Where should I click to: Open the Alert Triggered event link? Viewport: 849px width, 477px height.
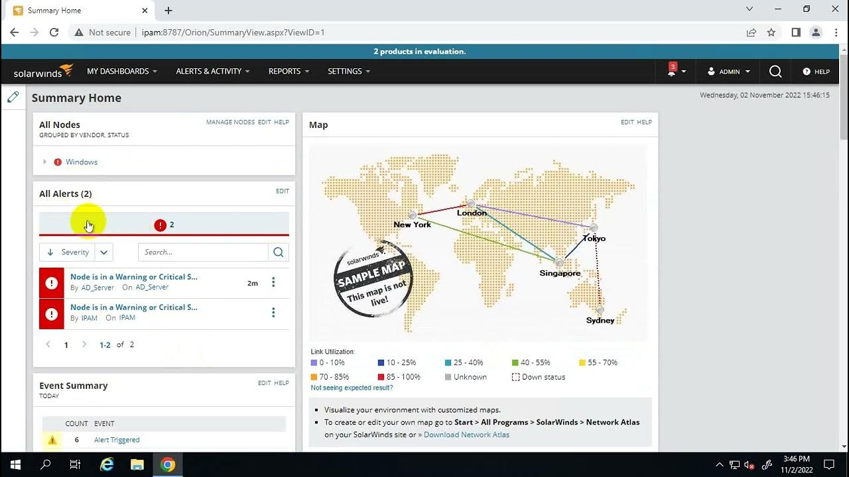[x=117, y=440]
